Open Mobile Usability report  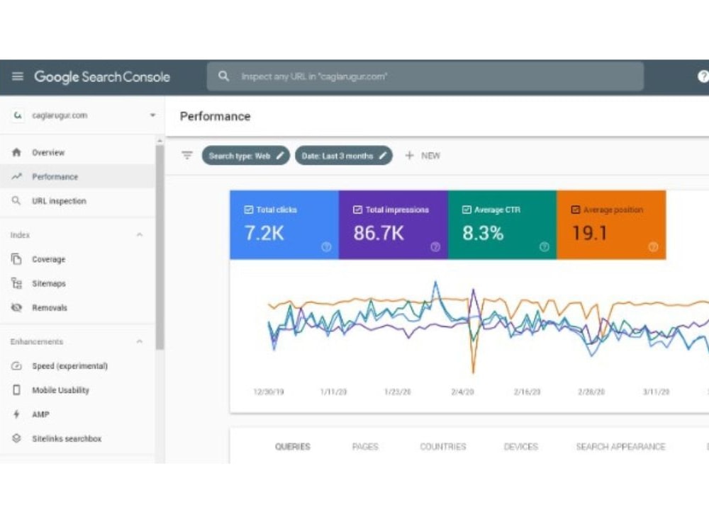point(60,390)
